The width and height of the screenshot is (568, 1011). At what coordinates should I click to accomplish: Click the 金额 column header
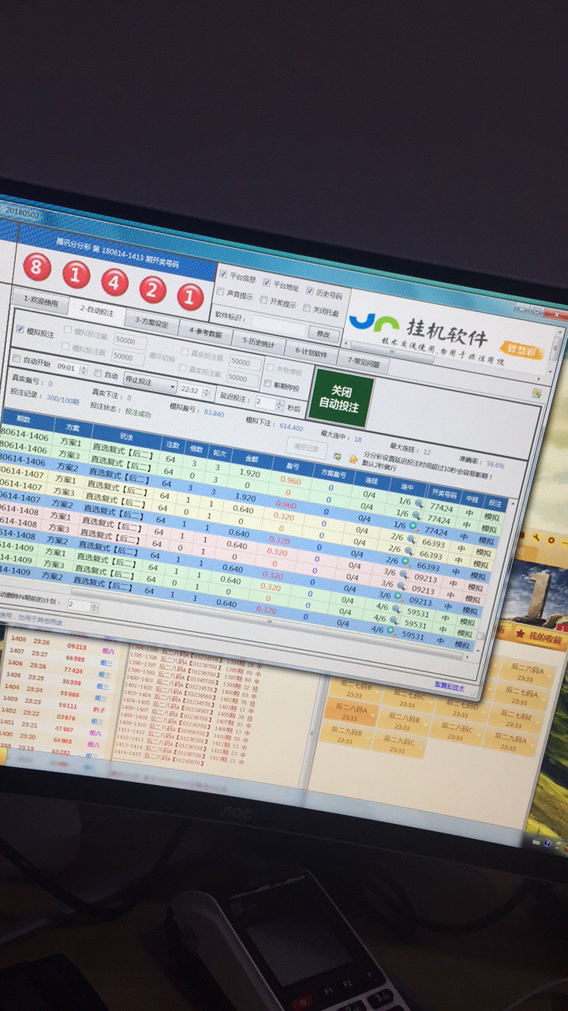pyautogui.click(x=252, y=458)
